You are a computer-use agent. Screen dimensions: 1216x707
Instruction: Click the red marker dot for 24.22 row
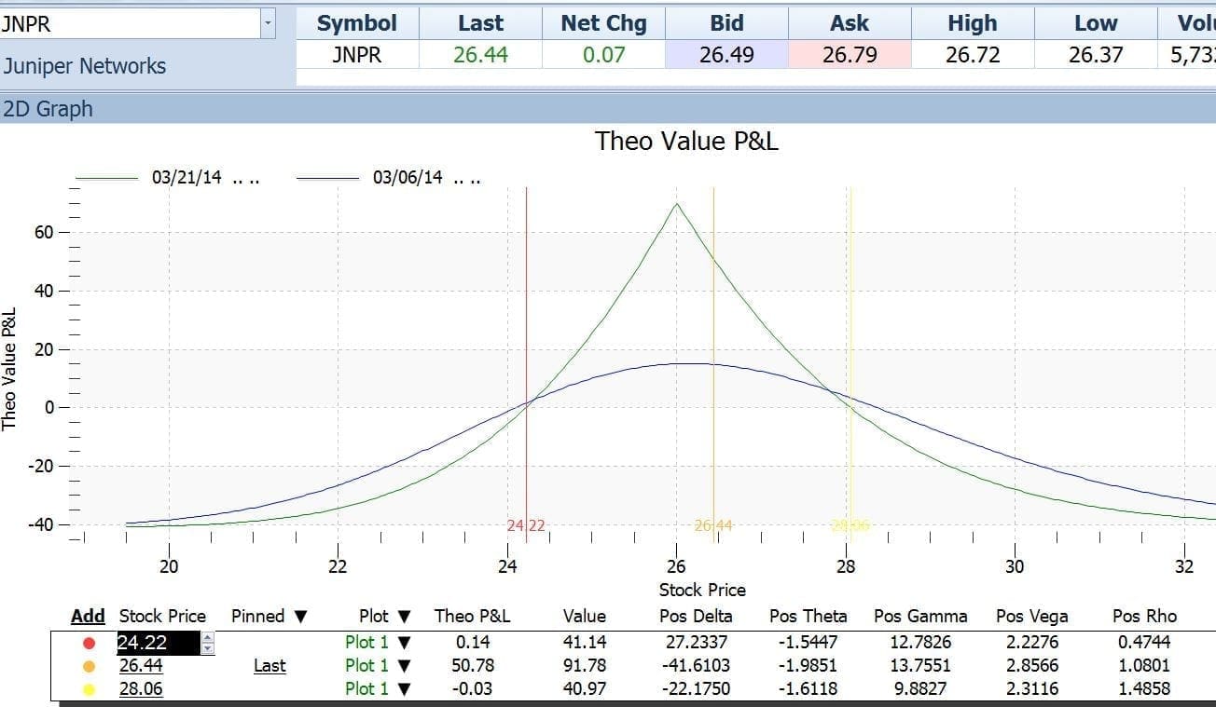(90, 643)
